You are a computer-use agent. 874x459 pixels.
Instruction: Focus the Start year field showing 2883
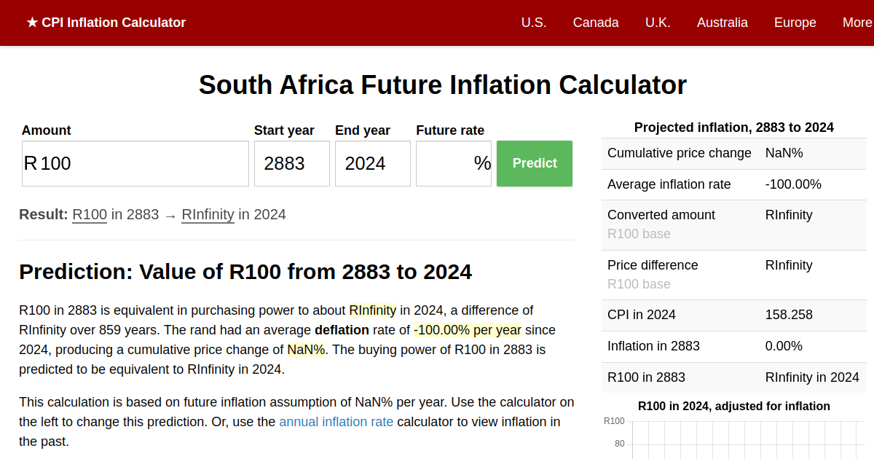pyautogui.click(x=291, y=164)
